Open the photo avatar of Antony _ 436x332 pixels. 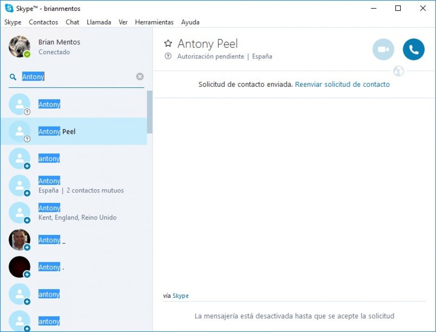19,240
